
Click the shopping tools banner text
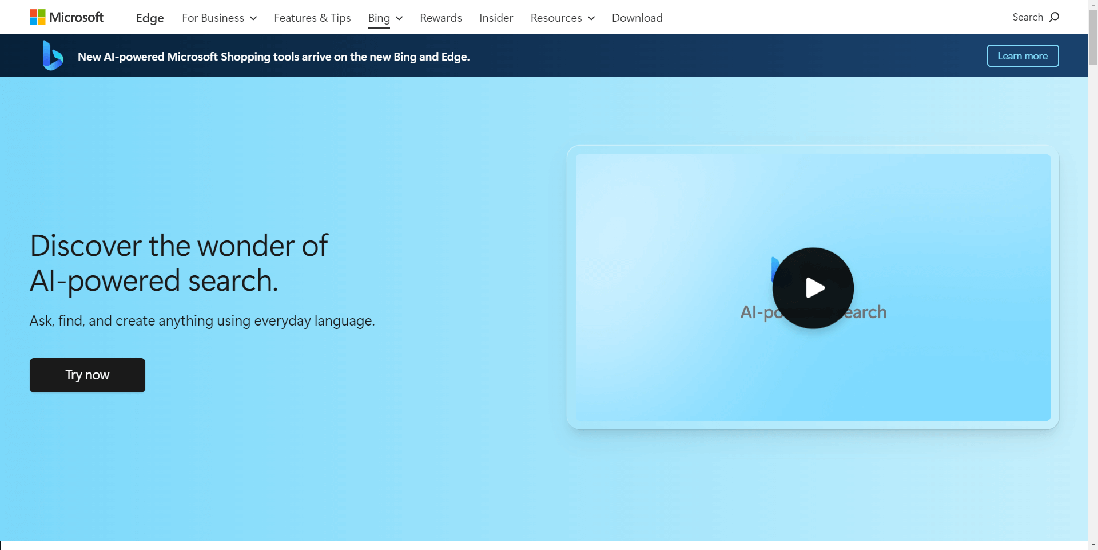click(273, 57)
